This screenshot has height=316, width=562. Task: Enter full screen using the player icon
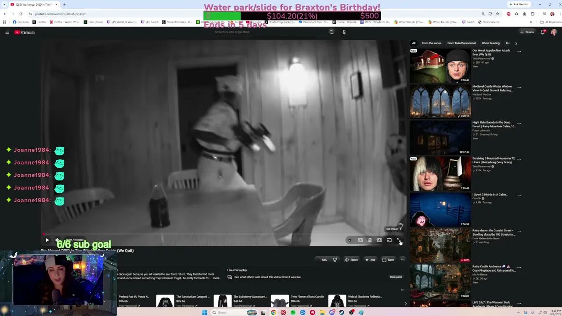click(x=398, y=240)
